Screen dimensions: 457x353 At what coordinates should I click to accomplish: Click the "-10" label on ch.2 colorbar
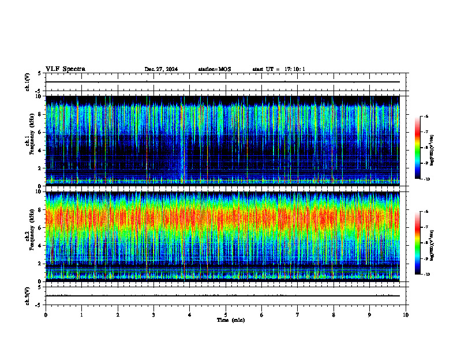[426, 275]
